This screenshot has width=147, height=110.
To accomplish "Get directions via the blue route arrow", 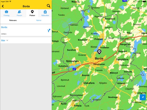I will (49, 30).
